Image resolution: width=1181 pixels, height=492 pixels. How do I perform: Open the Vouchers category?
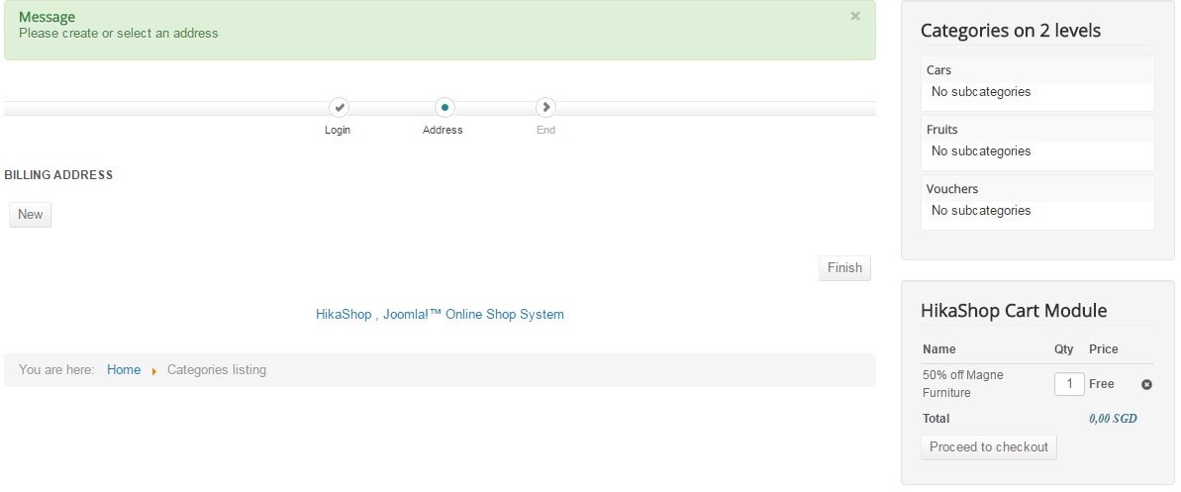coord(952,189)
